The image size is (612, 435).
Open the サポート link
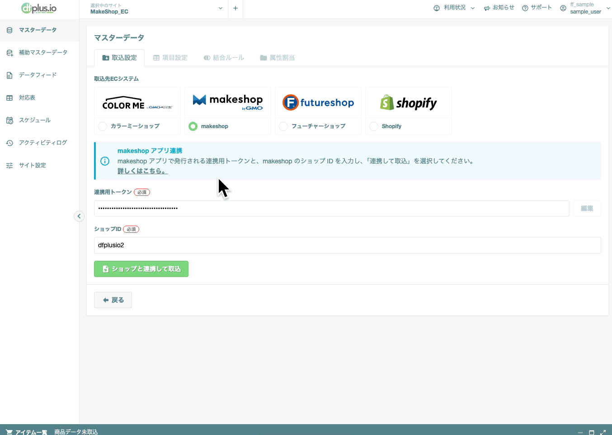(x=537, y=8)
